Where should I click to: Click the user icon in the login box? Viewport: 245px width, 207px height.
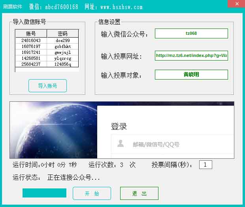121,144
